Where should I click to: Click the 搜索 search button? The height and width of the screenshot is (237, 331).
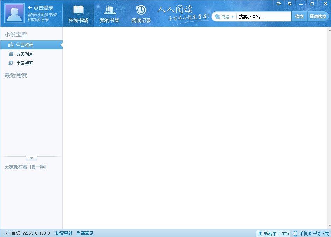pyautogui.click(x=299, y=16)
